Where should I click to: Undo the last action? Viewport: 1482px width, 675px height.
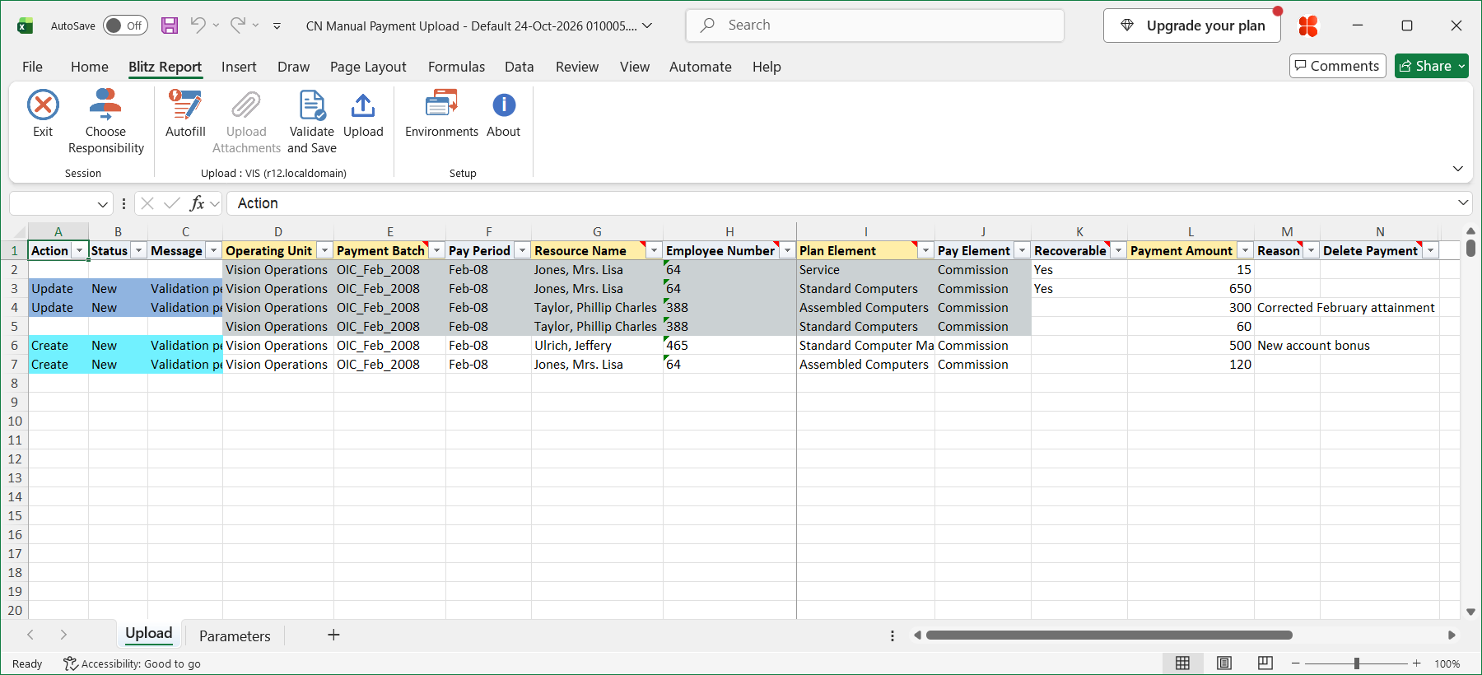198,26
